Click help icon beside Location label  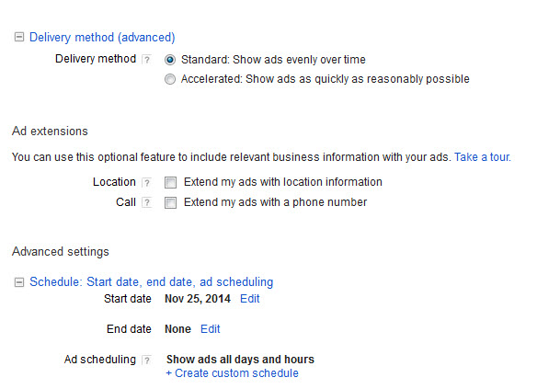(x=146, y=182)
